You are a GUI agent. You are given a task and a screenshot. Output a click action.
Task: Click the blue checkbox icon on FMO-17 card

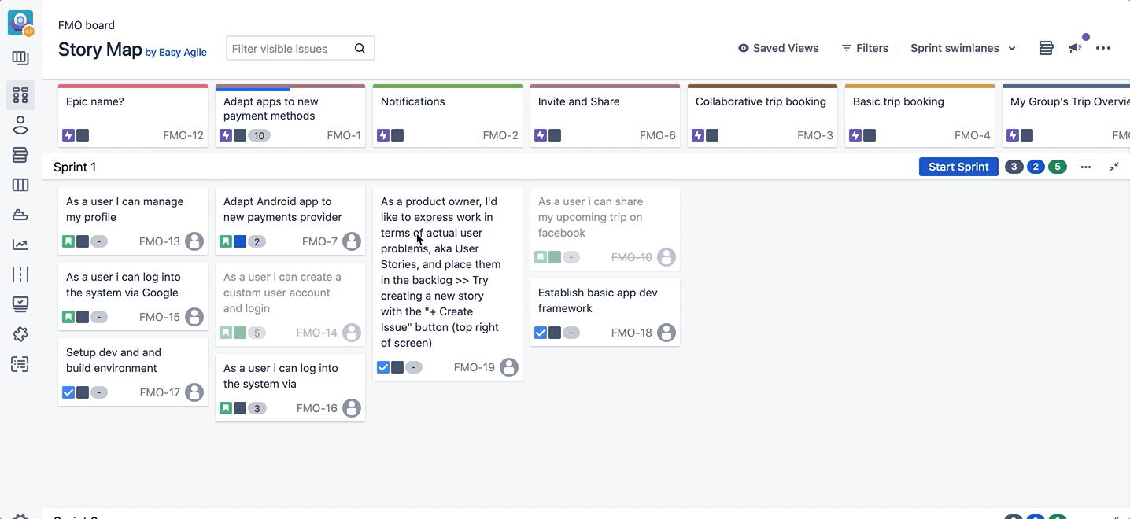68,392
